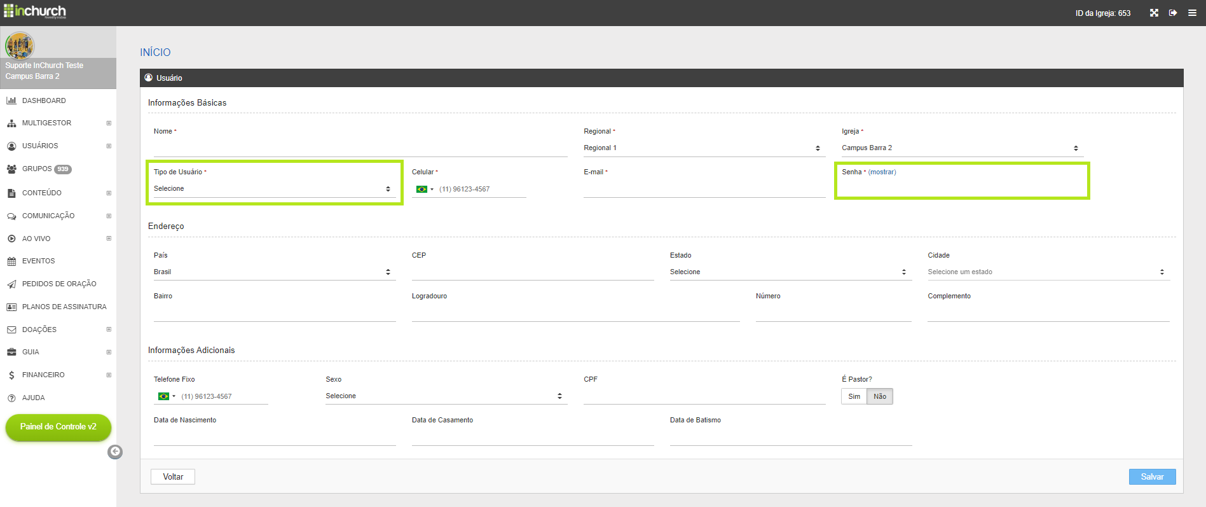Expand the Multigestor submenu plus

tap(109, 123)
